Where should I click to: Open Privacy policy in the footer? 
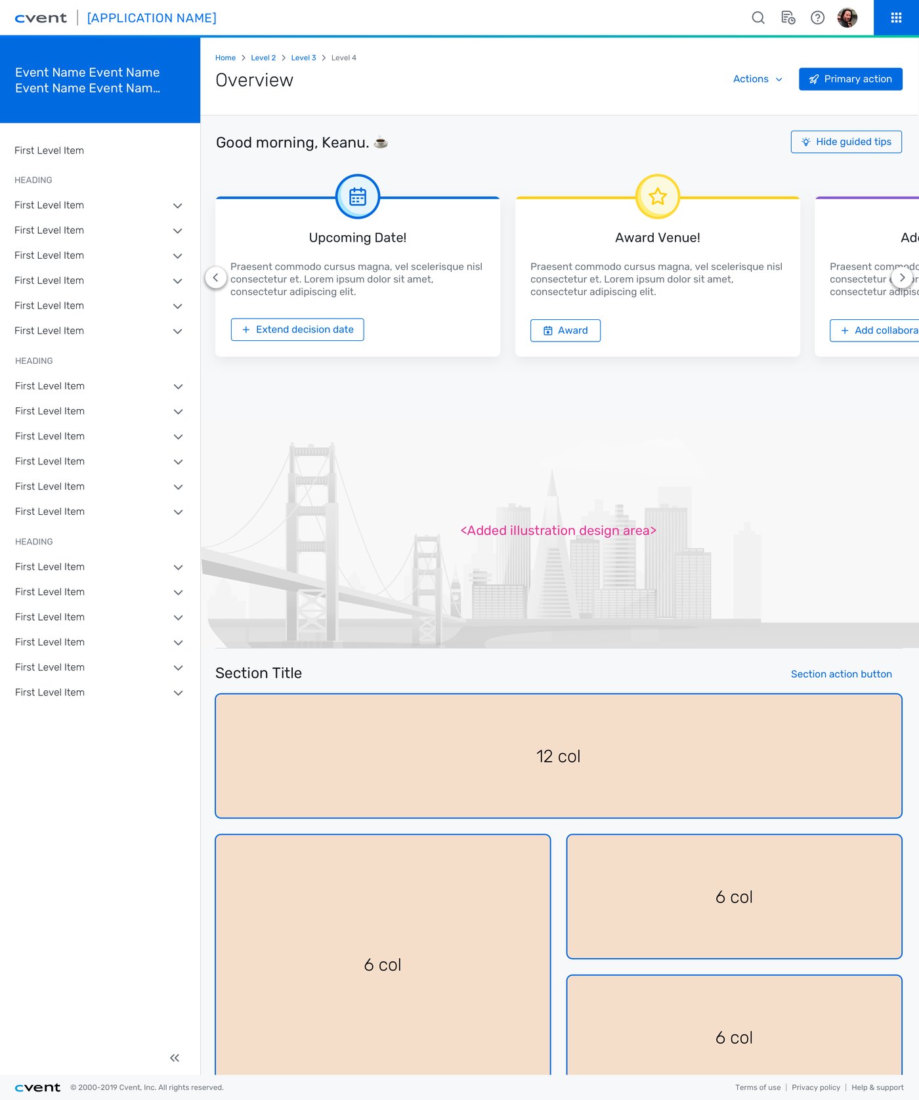tap(816, 1088)
